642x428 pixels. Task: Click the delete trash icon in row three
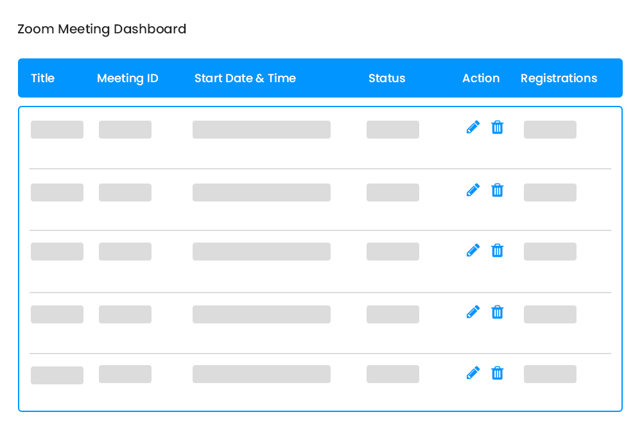pyautogui.click(x=498, y=250)
